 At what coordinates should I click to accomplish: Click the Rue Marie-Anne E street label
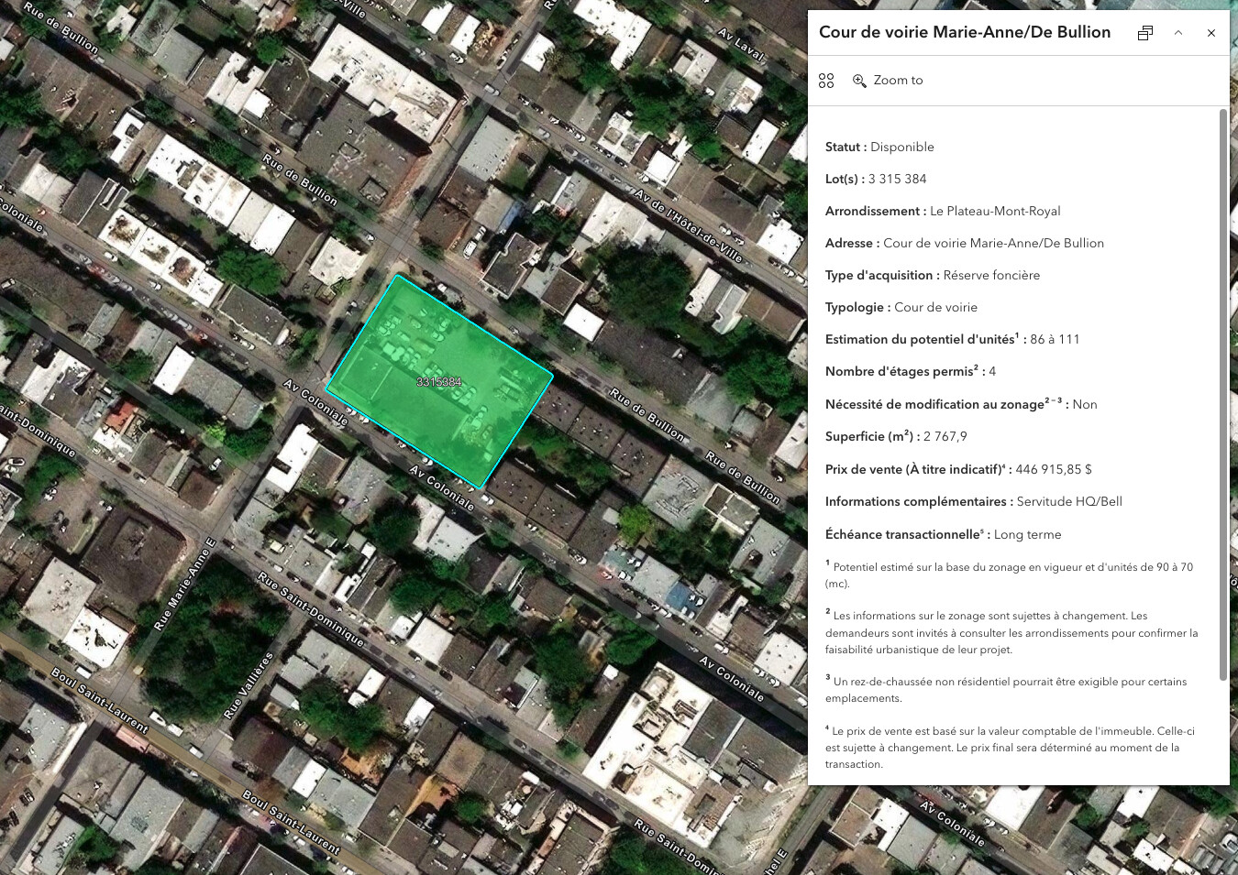point(185,584)
